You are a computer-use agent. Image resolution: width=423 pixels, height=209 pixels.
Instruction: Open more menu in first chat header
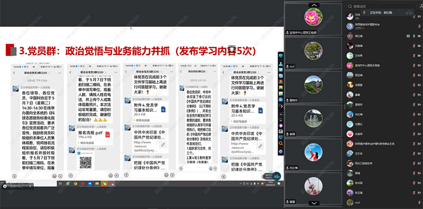[60, 73]
